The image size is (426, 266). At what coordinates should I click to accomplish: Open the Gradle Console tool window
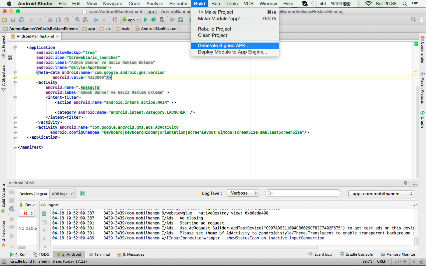click(356, 254)
